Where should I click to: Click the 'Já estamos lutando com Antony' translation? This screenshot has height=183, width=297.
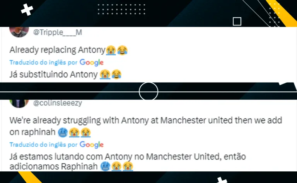(128, 161)
